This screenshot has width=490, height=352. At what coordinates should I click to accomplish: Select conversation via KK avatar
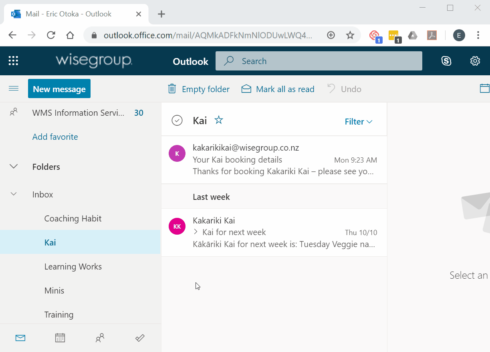point(177,226)
